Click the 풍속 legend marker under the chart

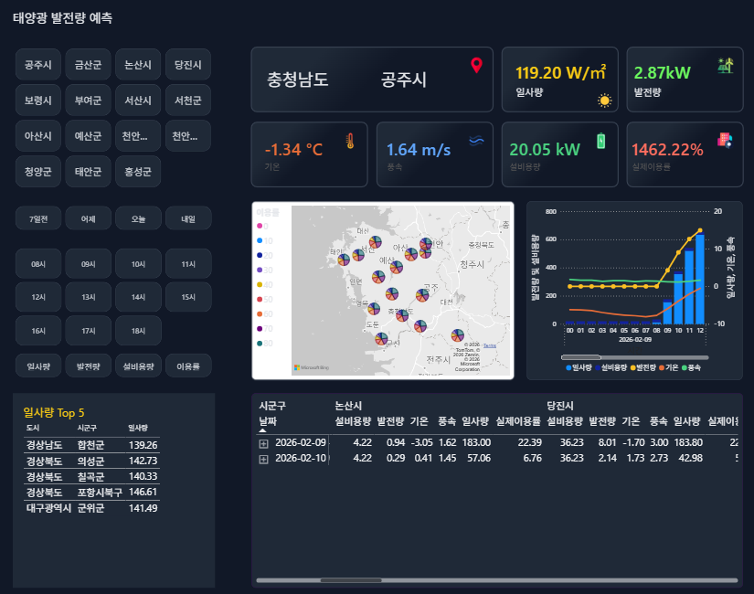pos(684,368)
